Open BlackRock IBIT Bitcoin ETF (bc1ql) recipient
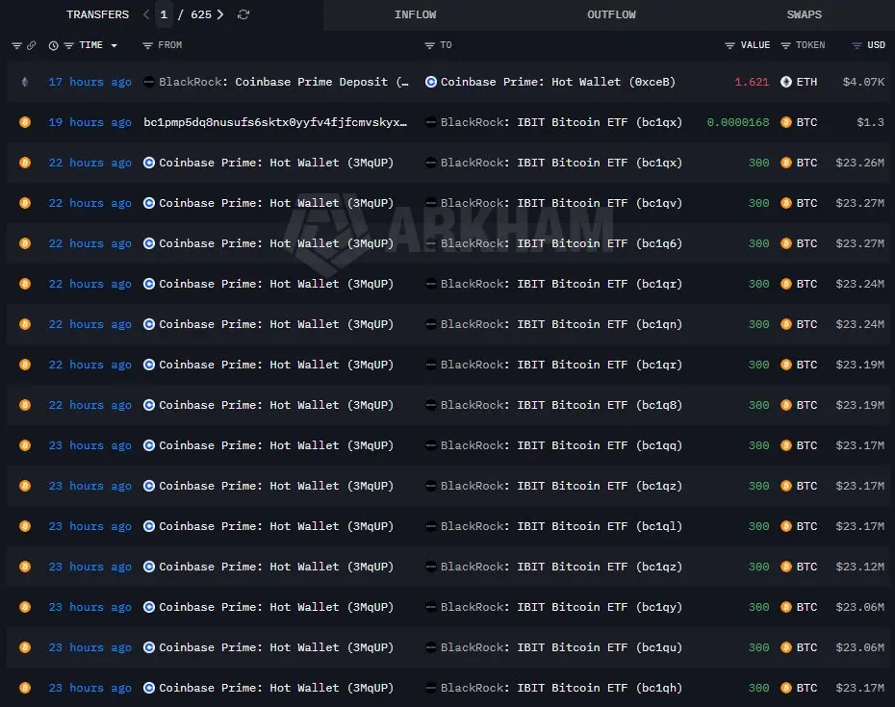Image resolution: width=895 pixels, height=707 pixels. pos(561,526)
